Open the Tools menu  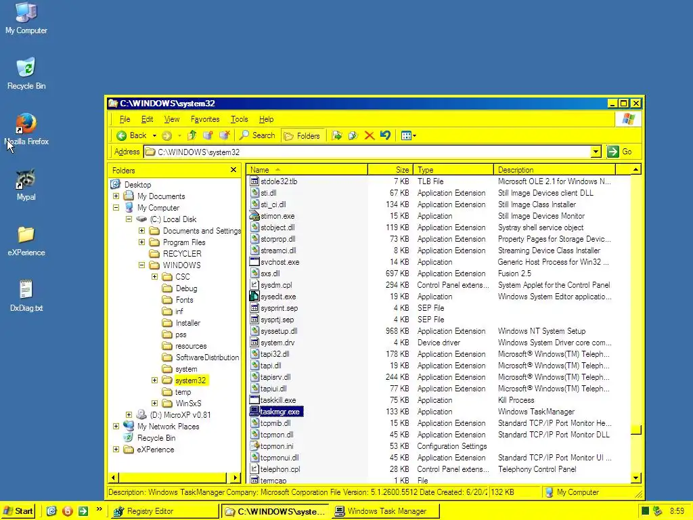coord(239,119)
